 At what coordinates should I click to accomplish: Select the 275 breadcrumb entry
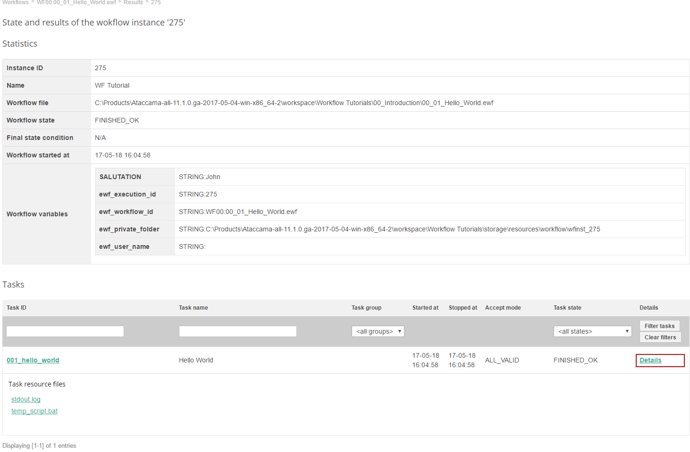click(x=156, y=3)
